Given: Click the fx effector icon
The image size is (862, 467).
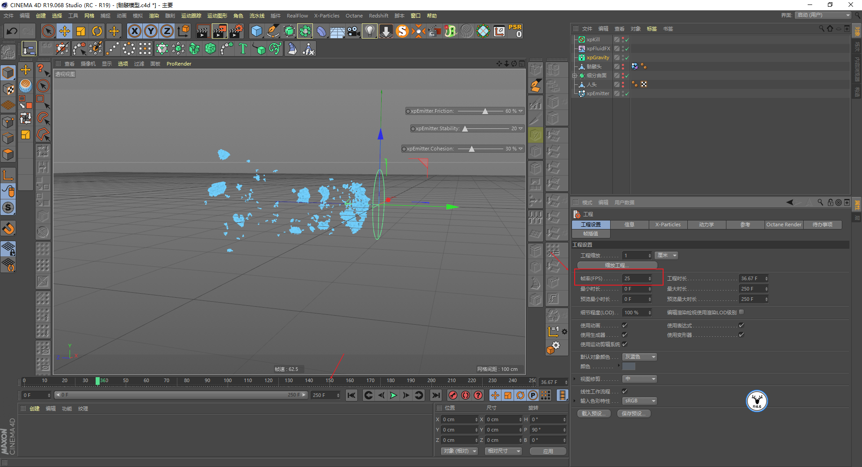Looking at the screenshot, I should coord(308,48).
